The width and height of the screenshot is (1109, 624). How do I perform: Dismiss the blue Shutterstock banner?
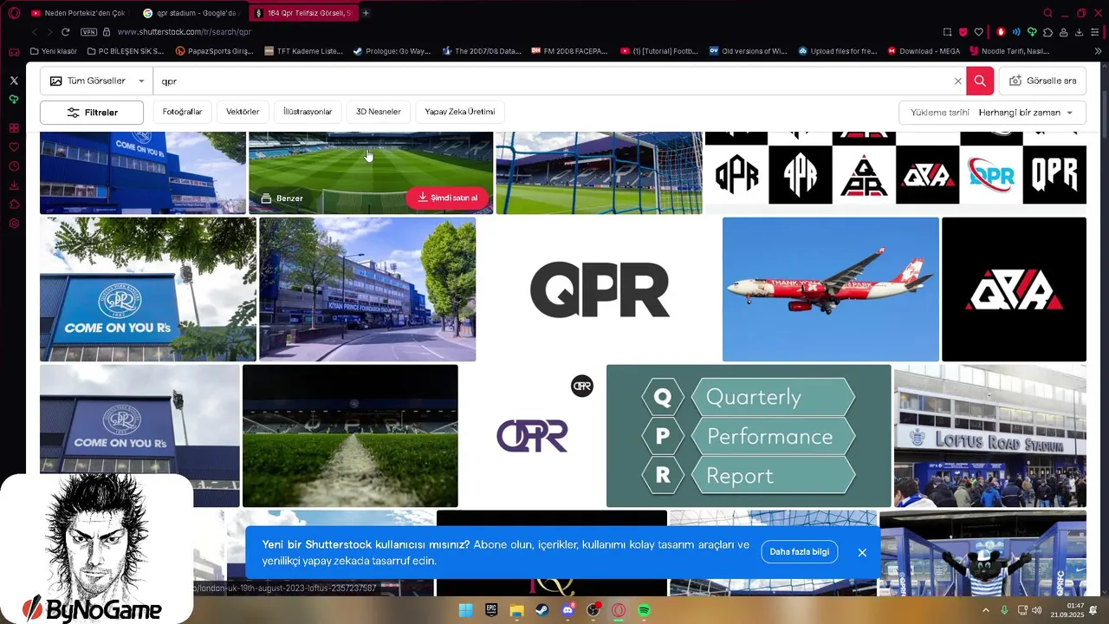(862, 552)
